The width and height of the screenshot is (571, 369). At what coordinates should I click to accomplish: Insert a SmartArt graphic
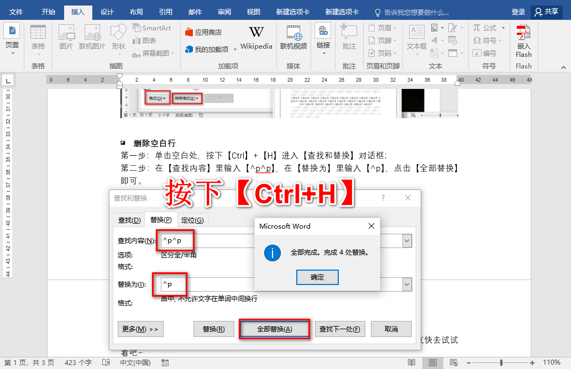pyautogui.click(x=152, y=28)
